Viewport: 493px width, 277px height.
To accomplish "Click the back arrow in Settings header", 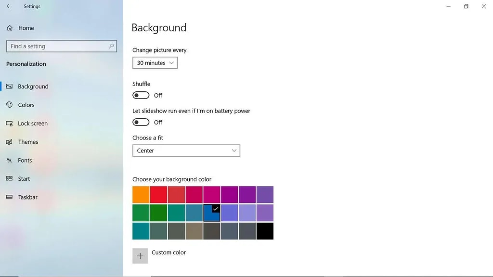I will pyautogui.click(x=9, y=6).
